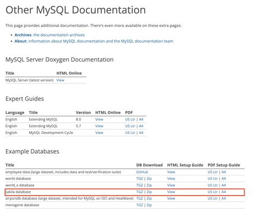The height and width of the screenshot is (217, 266).
Task: Open Extending MySQL 5.7 US Ltr PDF
Action: [130, 126]
